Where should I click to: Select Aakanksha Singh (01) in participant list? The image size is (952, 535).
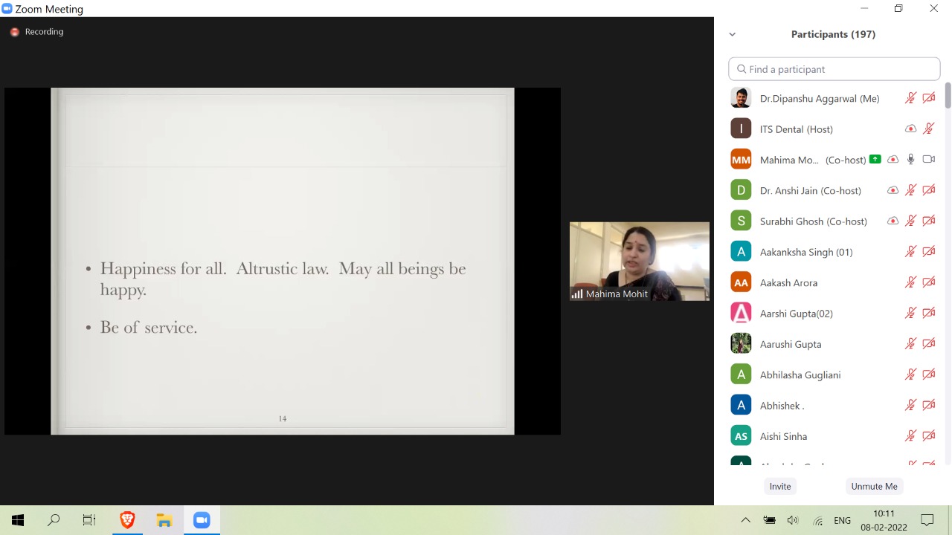click(x=806, y=252)
